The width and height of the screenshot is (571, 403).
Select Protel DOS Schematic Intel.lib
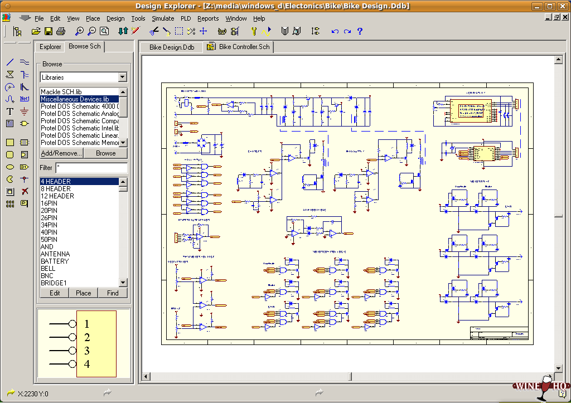79,128
